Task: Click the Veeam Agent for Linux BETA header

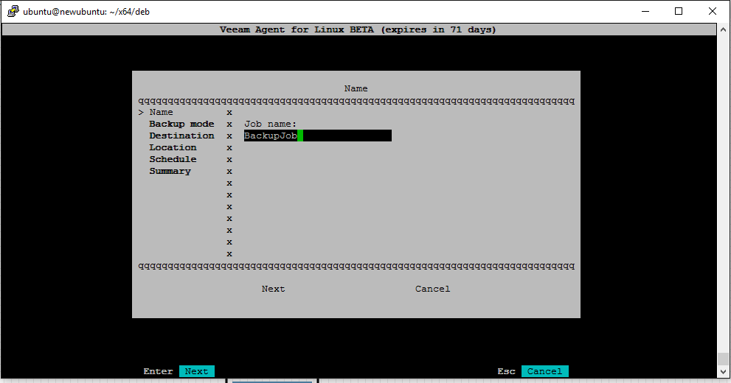Action: coord(358,29)
